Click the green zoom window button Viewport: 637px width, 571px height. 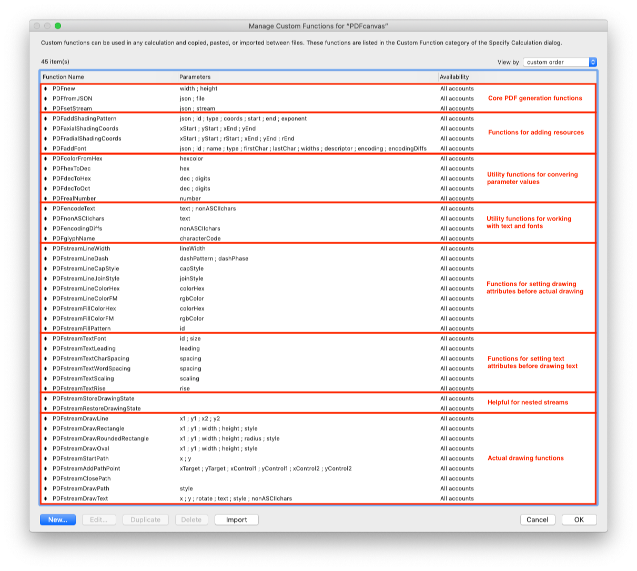58,26
